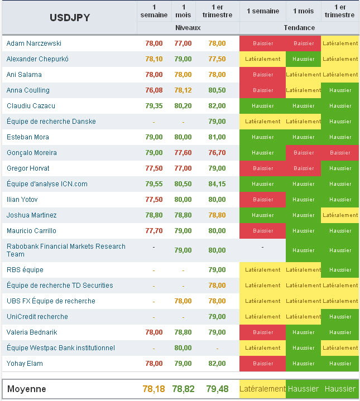This screenshot has height=401, width=360.
Task: Click Moyenne 79,48 quarterly average
Action: click(217, 389)
